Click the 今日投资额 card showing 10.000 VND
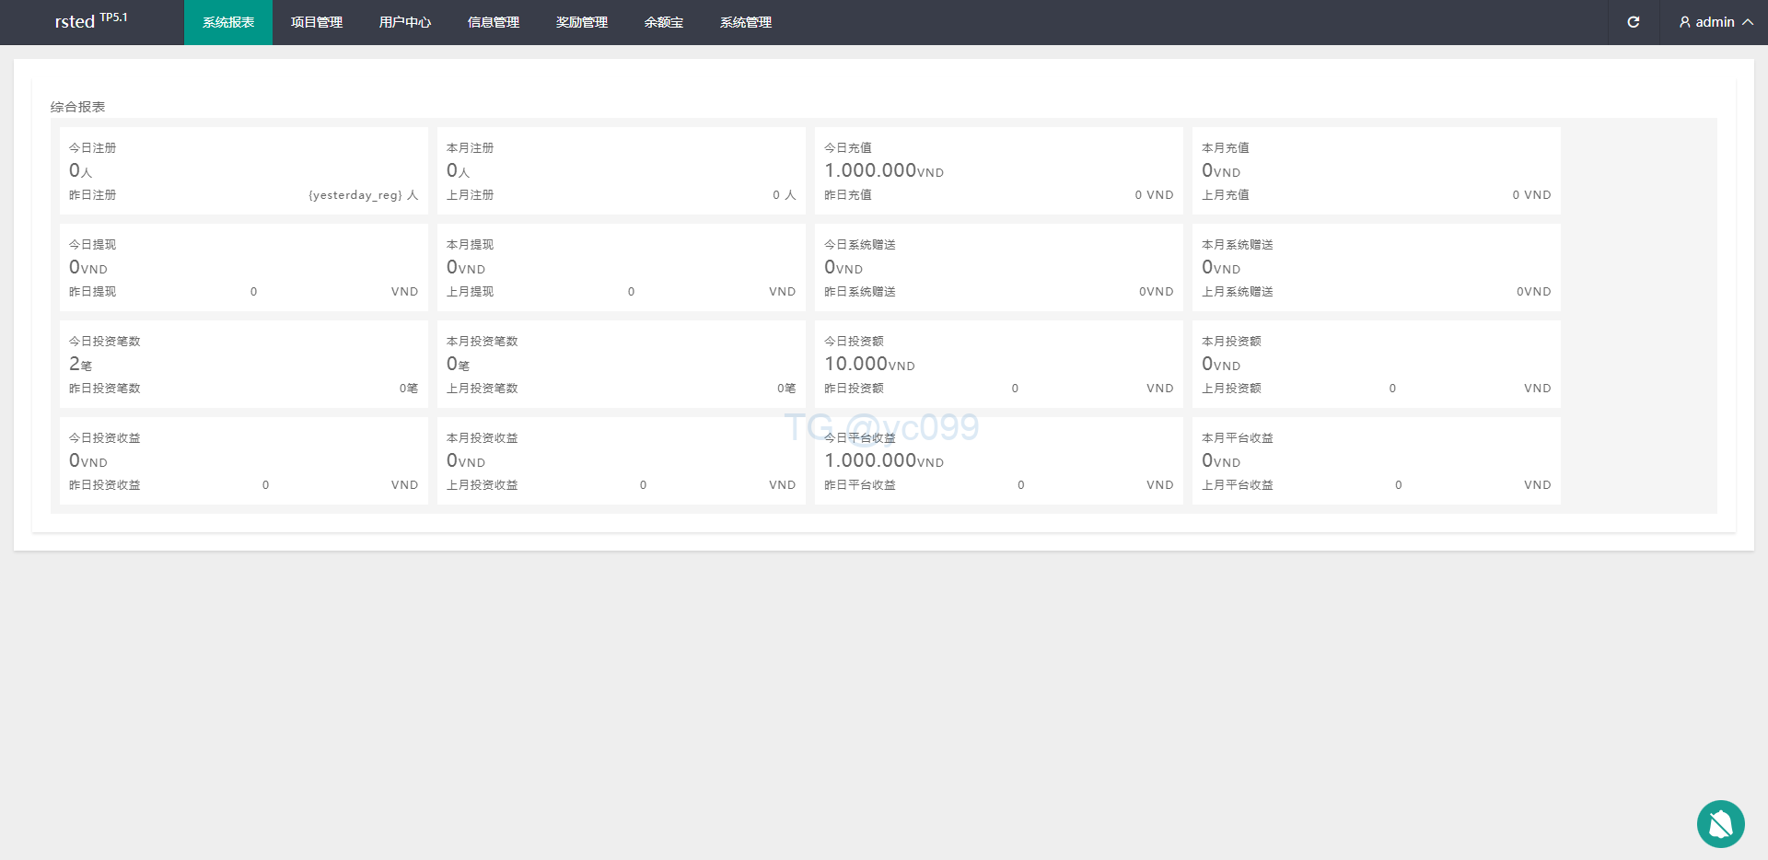 (998, 365)
